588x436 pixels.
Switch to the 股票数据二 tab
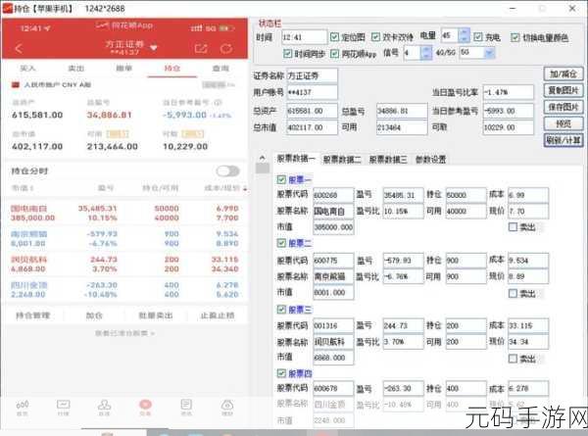(x=342, y=160)
